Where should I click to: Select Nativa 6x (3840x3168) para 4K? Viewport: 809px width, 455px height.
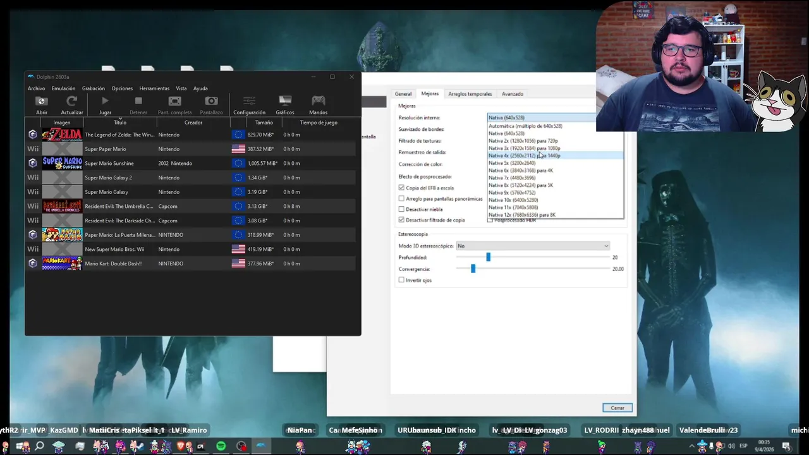pyautogui.click(x=556, y=171)
